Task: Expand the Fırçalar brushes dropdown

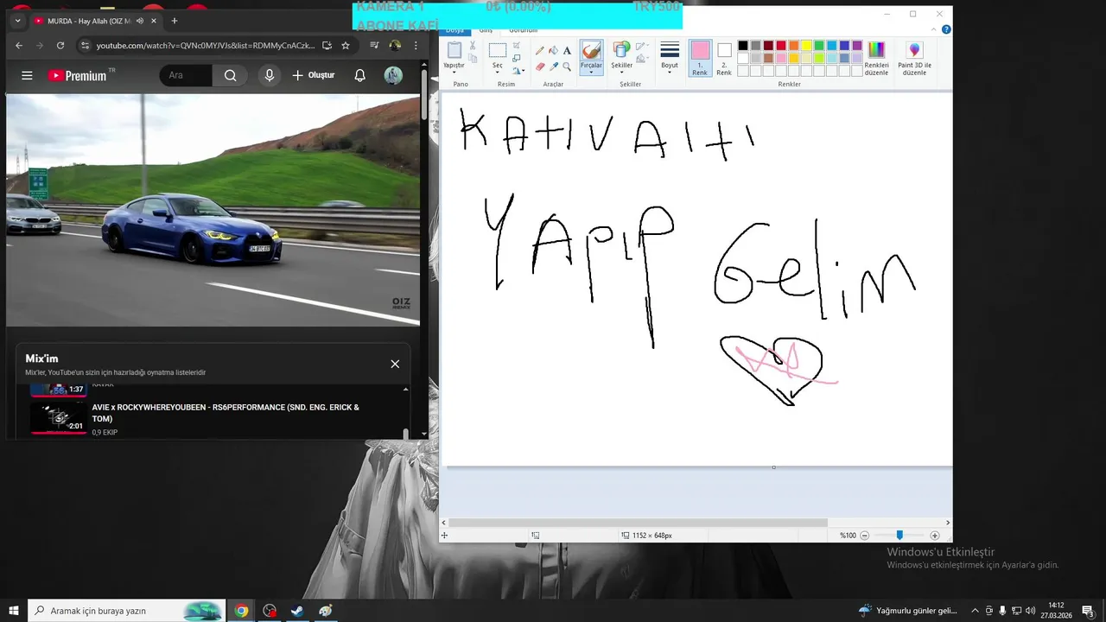Action: (591, 73)
